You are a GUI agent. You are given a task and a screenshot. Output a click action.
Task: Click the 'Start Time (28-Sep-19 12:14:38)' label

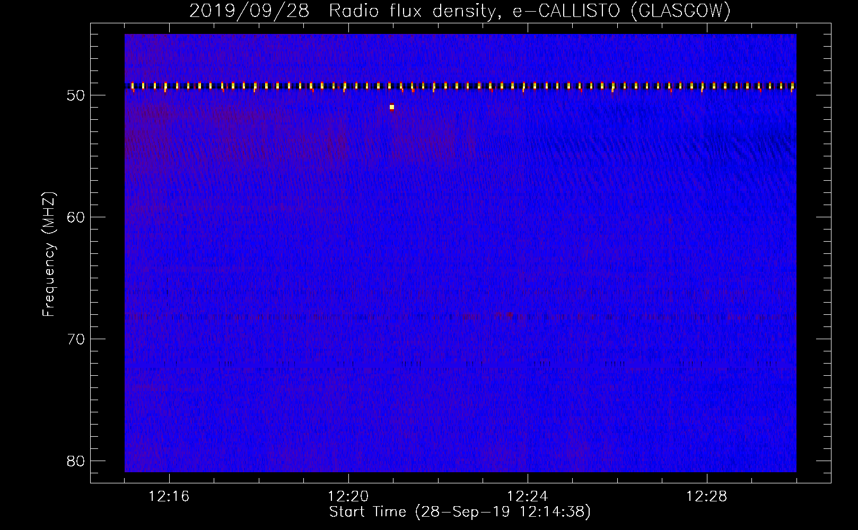tap(460, 511)
